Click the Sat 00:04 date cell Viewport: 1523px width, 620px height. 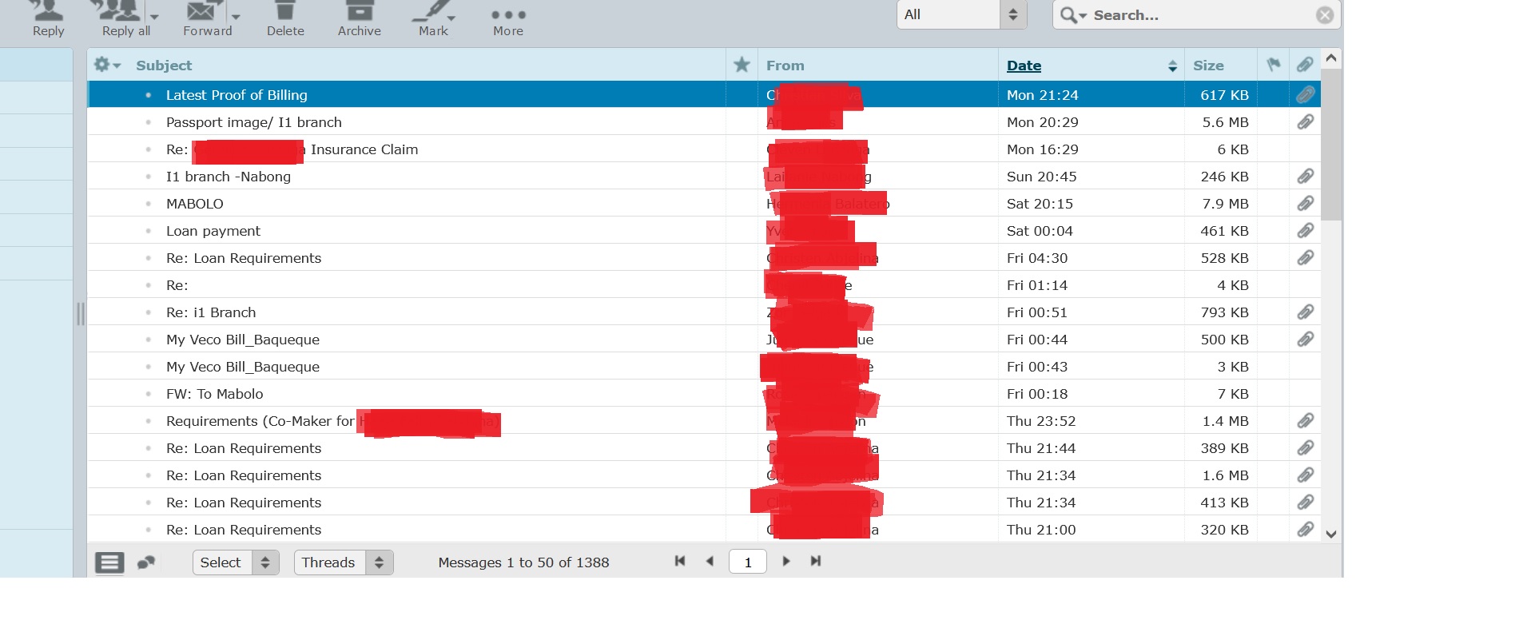[1040, 231]
